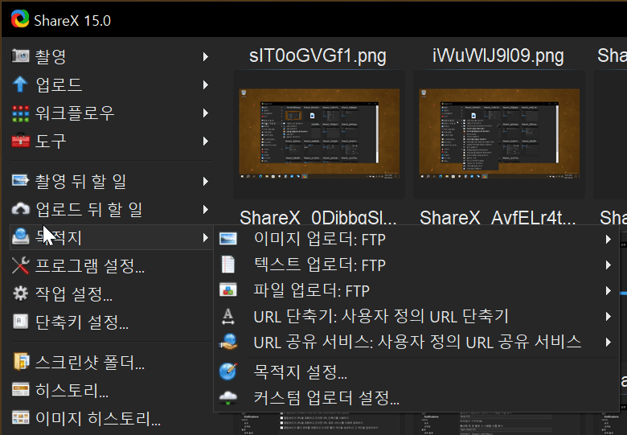627x435 pixels.
Task: Expand the 촬영 submenu arrow
Action: coord(206,56)
